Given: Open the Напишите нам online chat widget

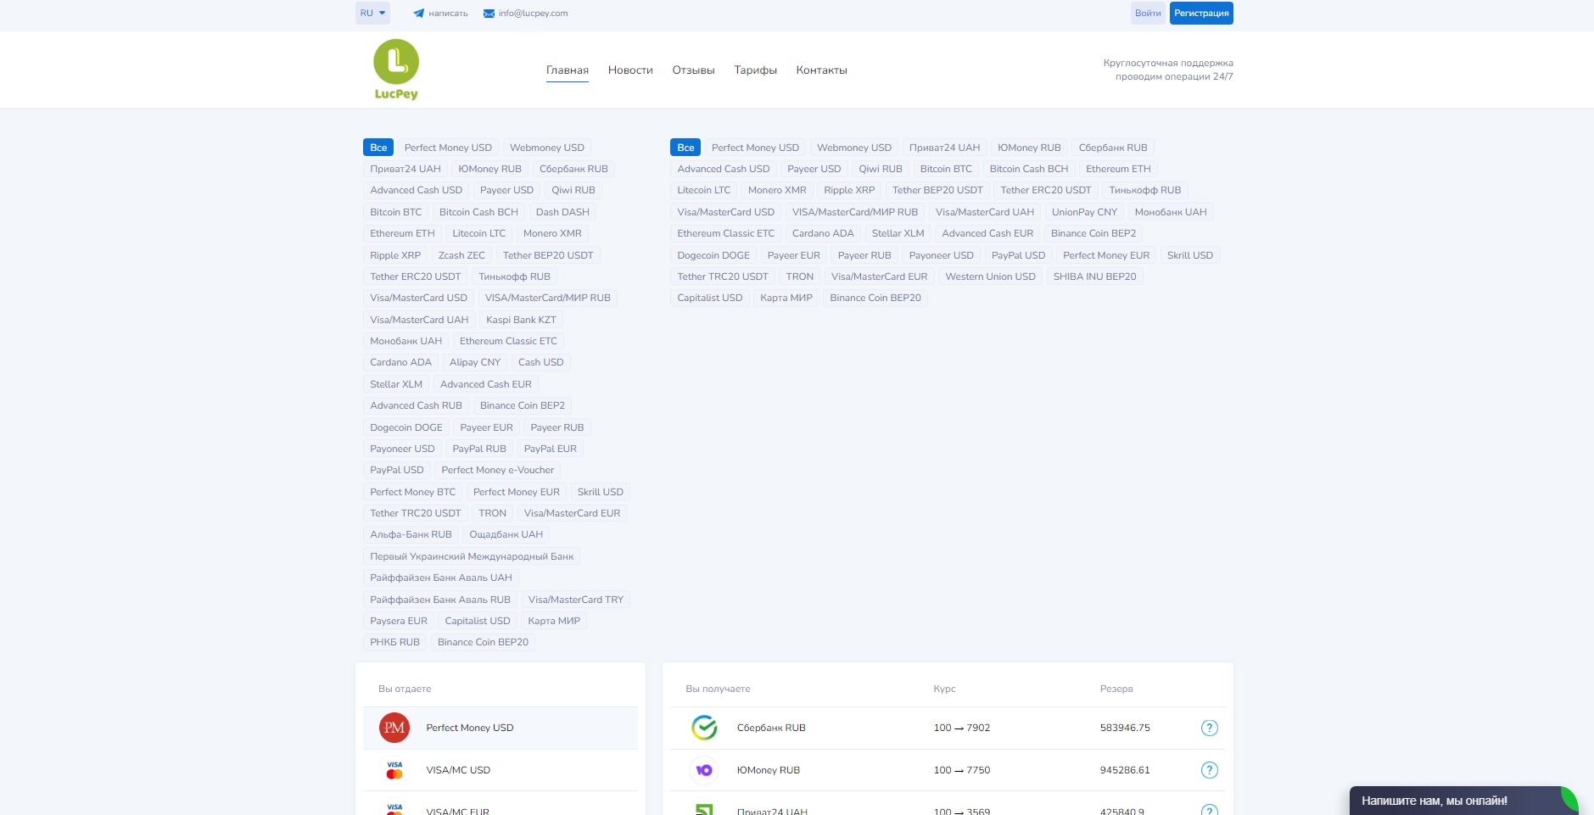Looking at the screenshot, I should (x=1463, y=801).
